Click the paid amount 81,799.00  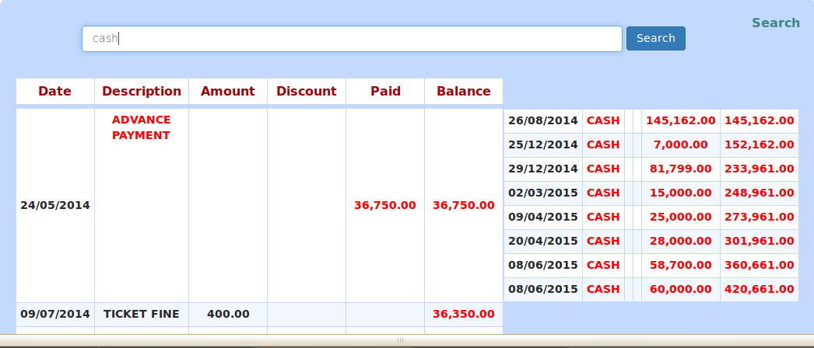pyautogui.click(x=681, y=169)
